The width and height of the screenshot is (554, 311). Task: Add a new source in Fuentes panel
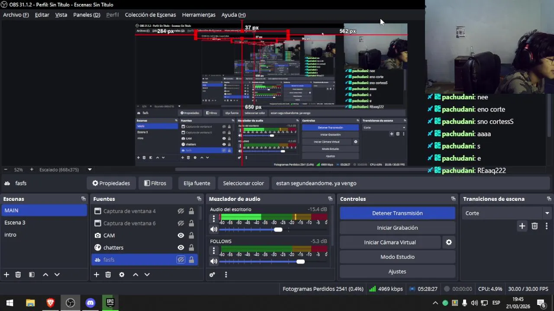click(x=97, y=275)
